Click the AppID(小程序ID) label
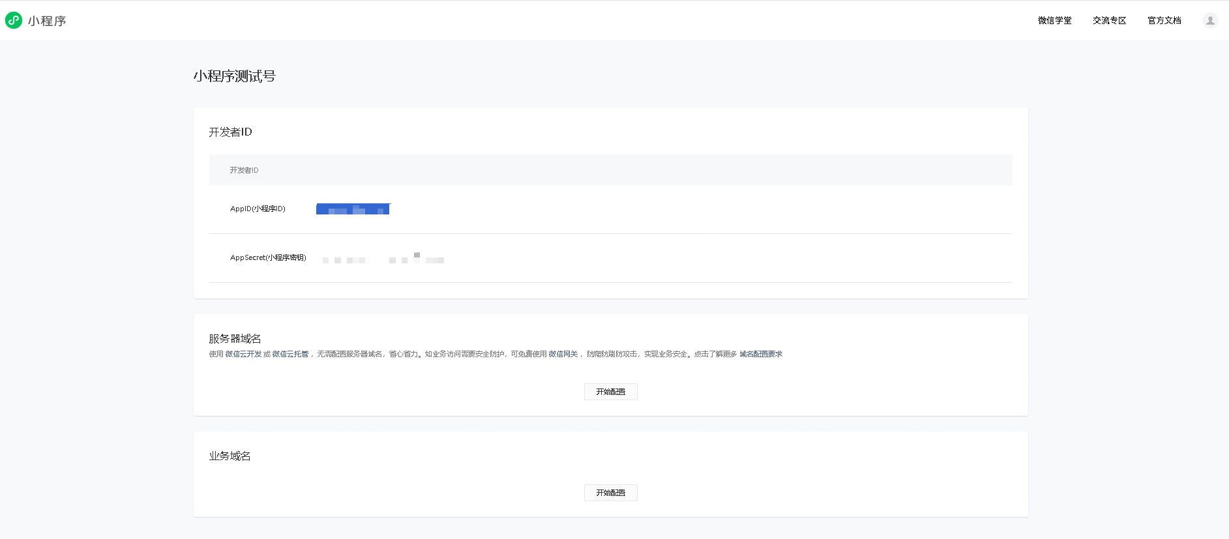 click(258, 209)
